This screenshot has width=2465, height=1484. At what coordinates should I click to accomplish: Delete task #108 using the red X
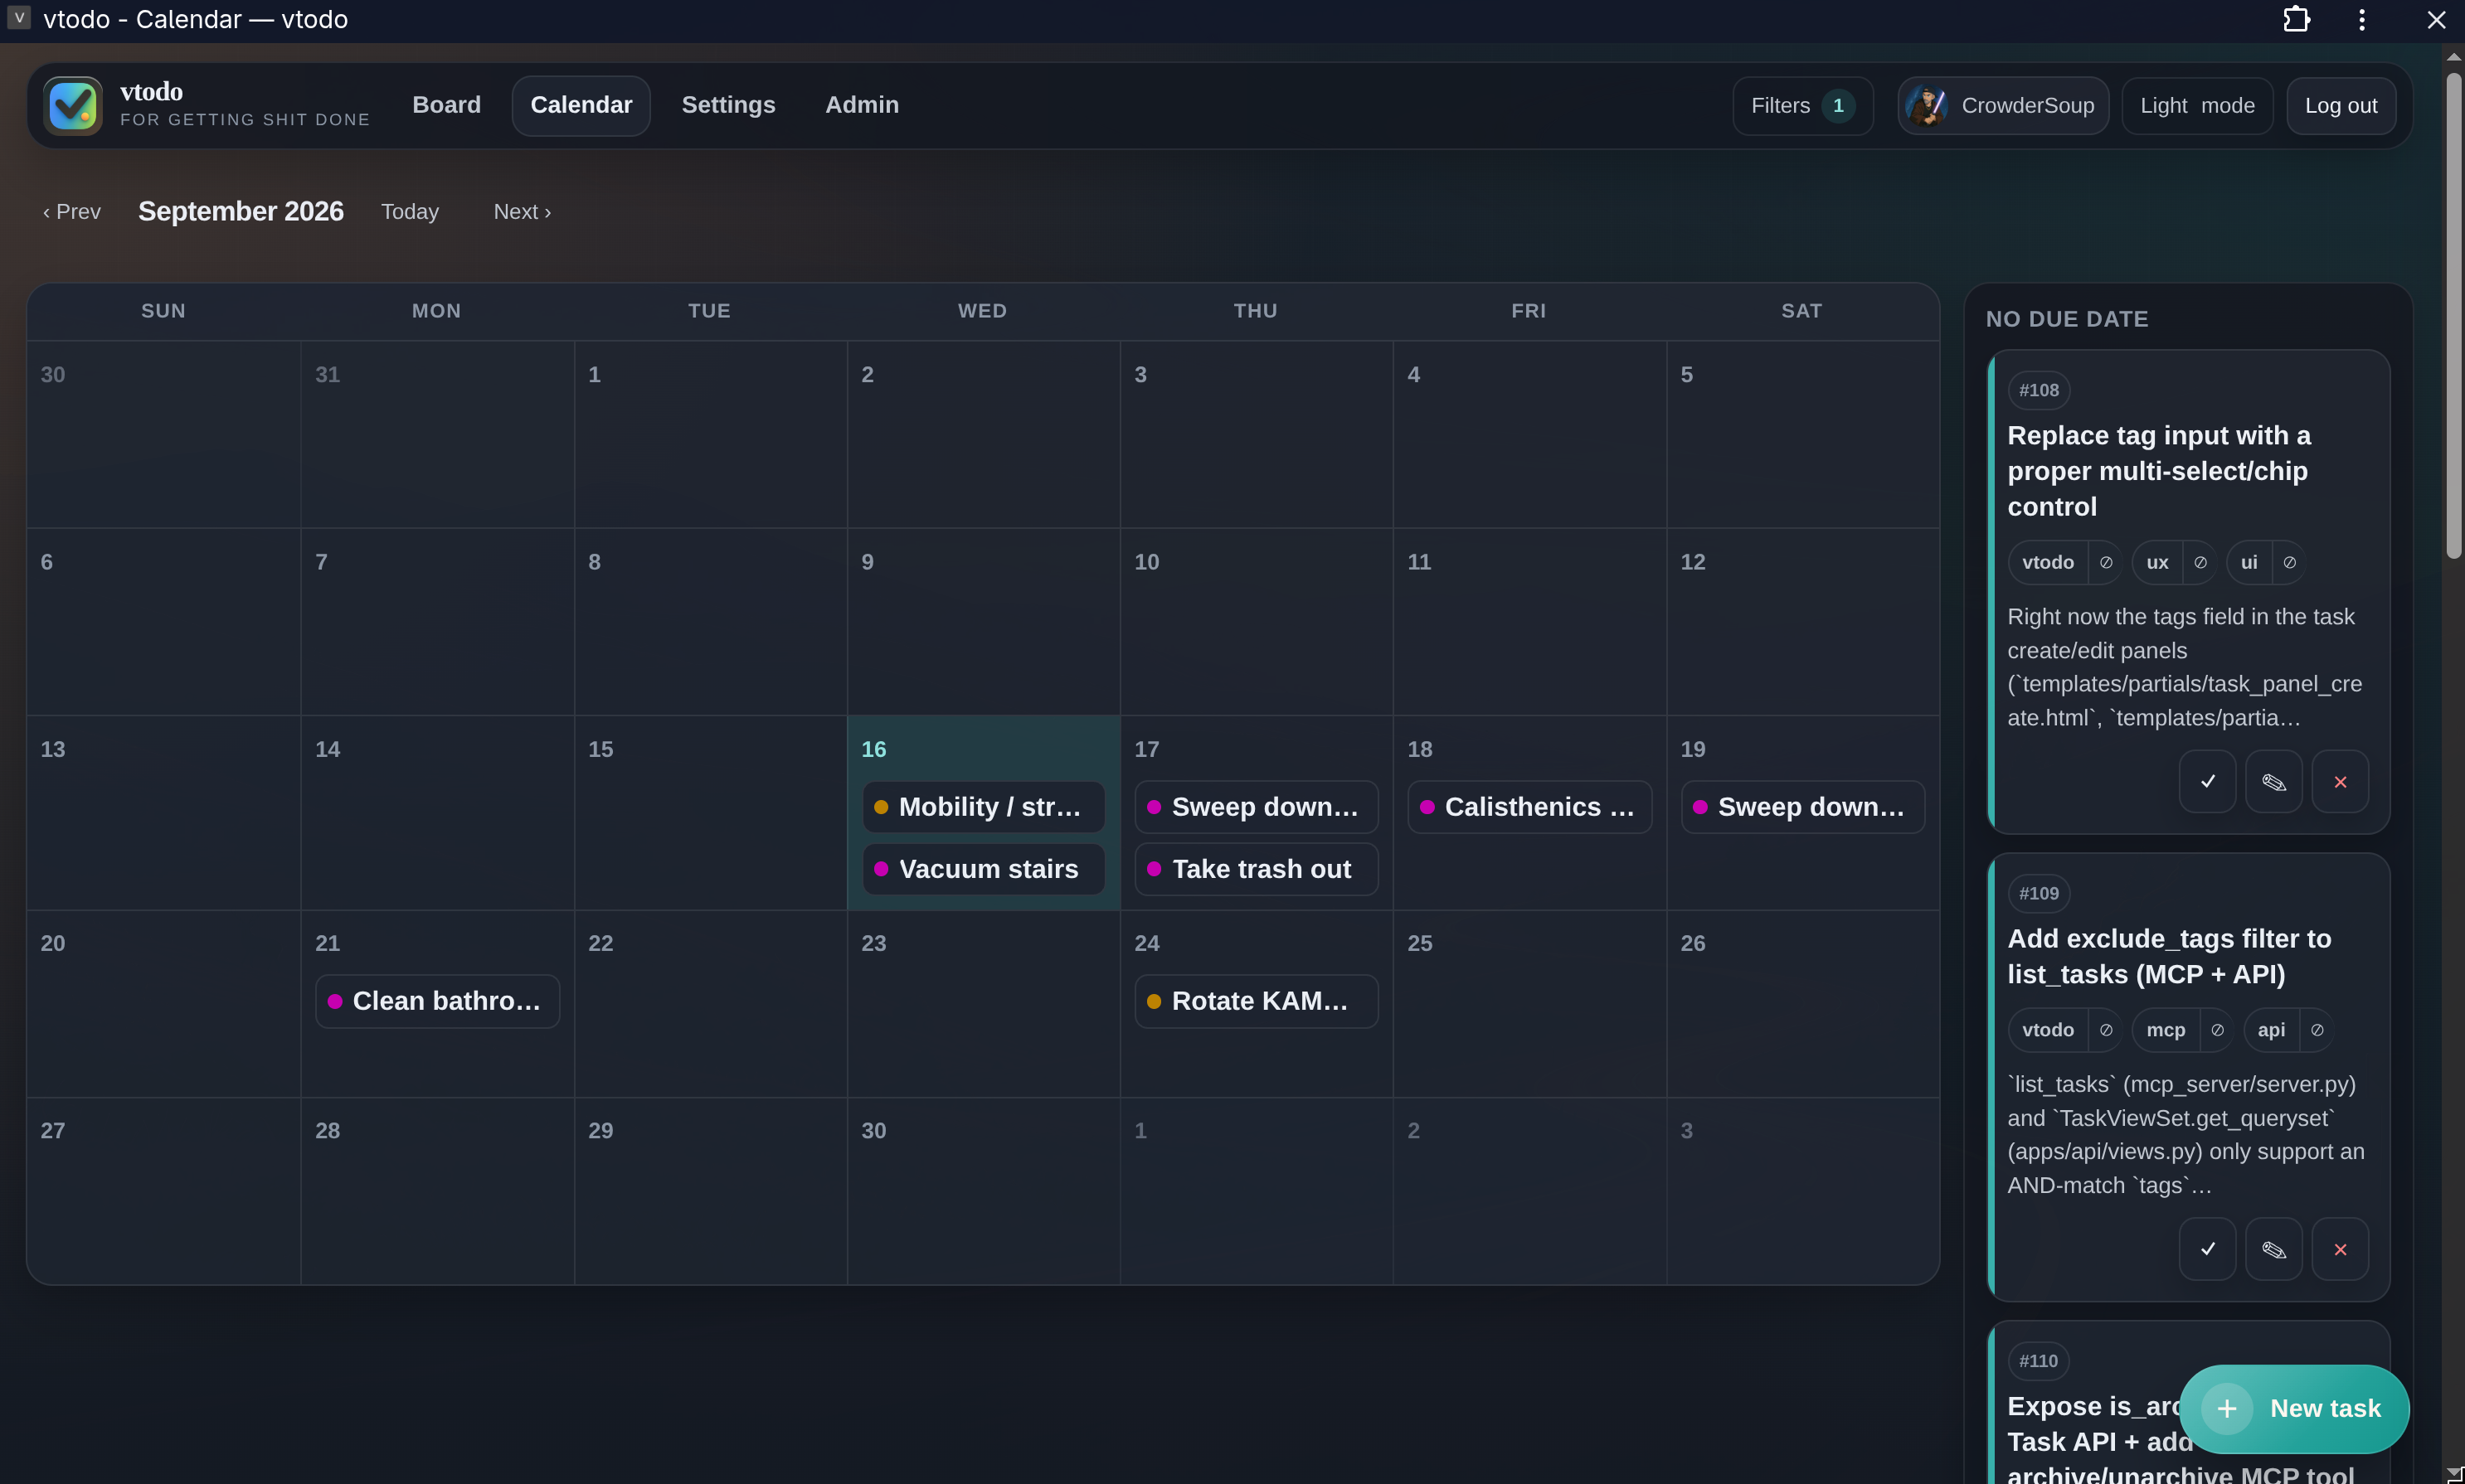2340,781
